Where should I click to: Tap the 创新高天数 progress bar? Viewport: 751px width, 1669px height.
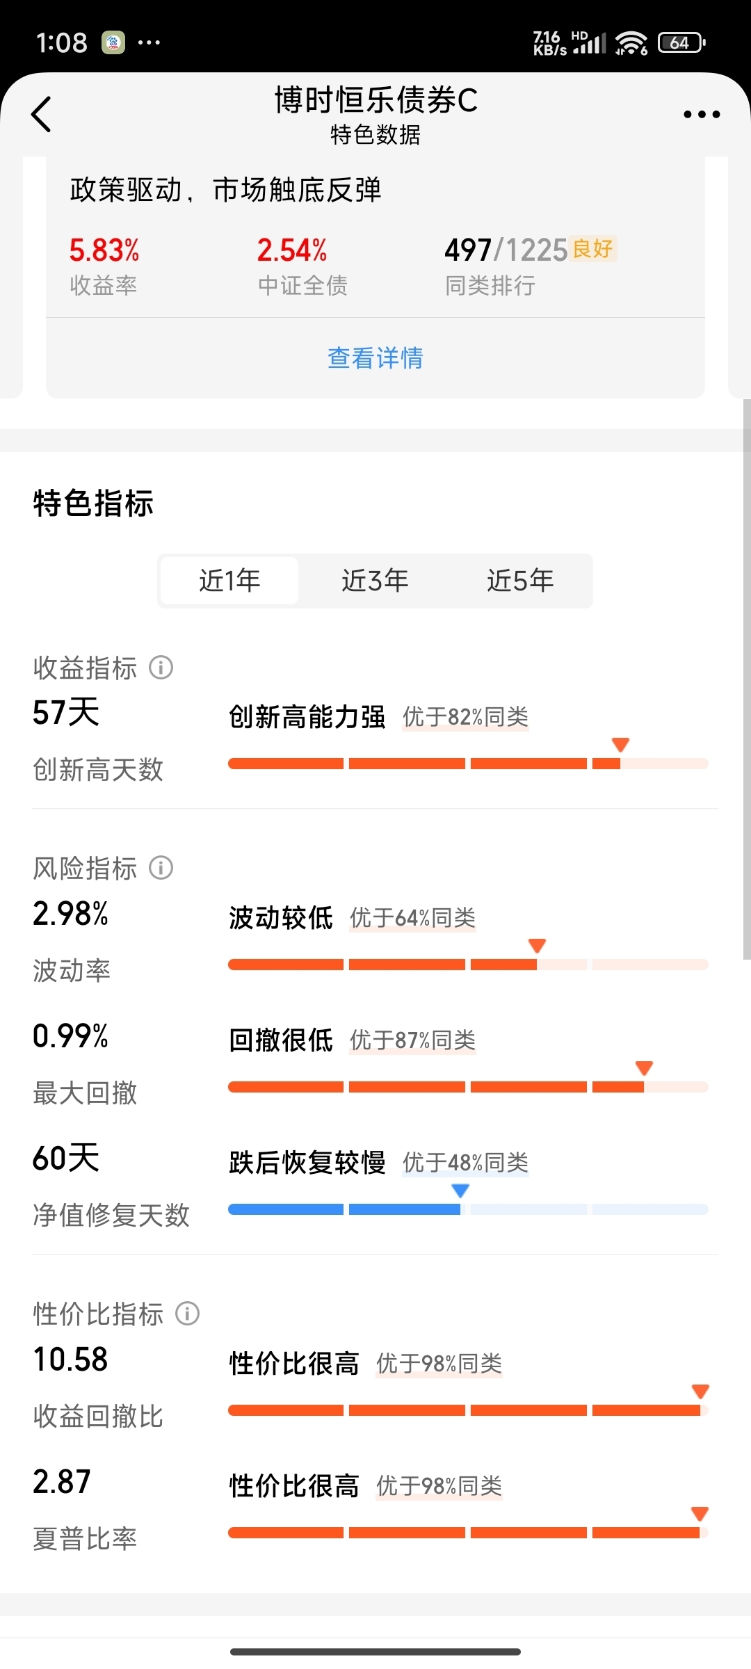[468, 764]
